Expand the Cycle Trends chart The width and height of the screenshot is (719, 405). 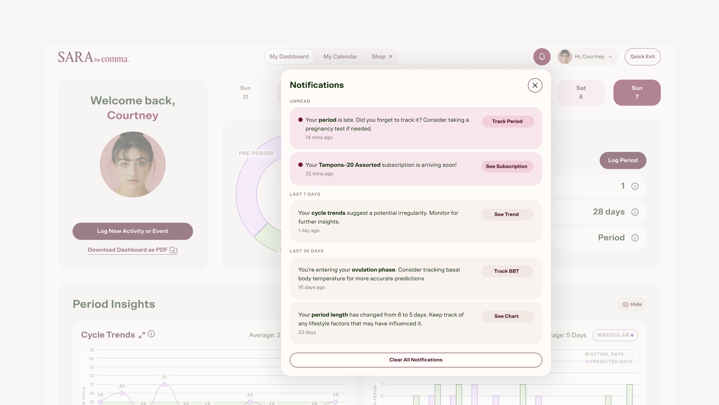(x=142, y=335)
